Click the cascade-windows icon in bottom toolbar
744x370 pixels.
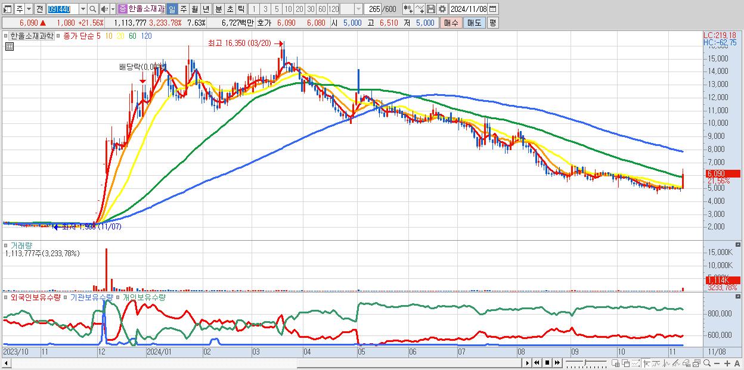[626, 363]
